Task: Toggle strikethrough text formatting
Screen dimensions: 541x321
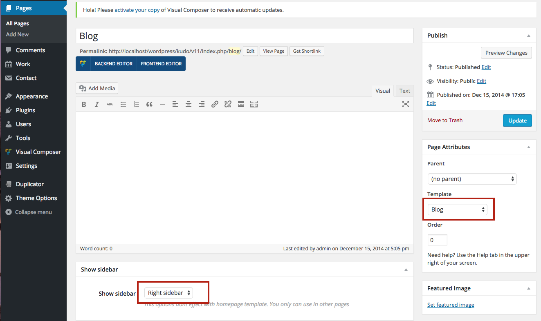Action: (x=110, y=104)
